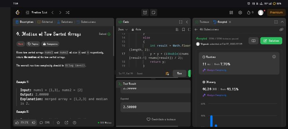Go to the next problem arrow
Image resolution: width=288 pixels, height=129 pixels.
(x=60, y=13)
